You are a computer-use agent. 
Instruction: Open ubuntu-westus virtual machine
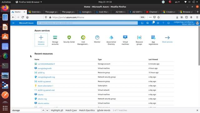click(x=43, y=103)
